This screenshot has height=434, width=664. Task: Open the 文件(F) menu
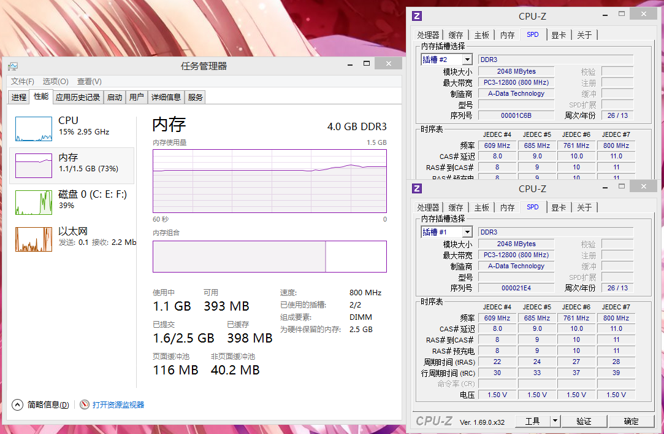click(x=23, y=82)
